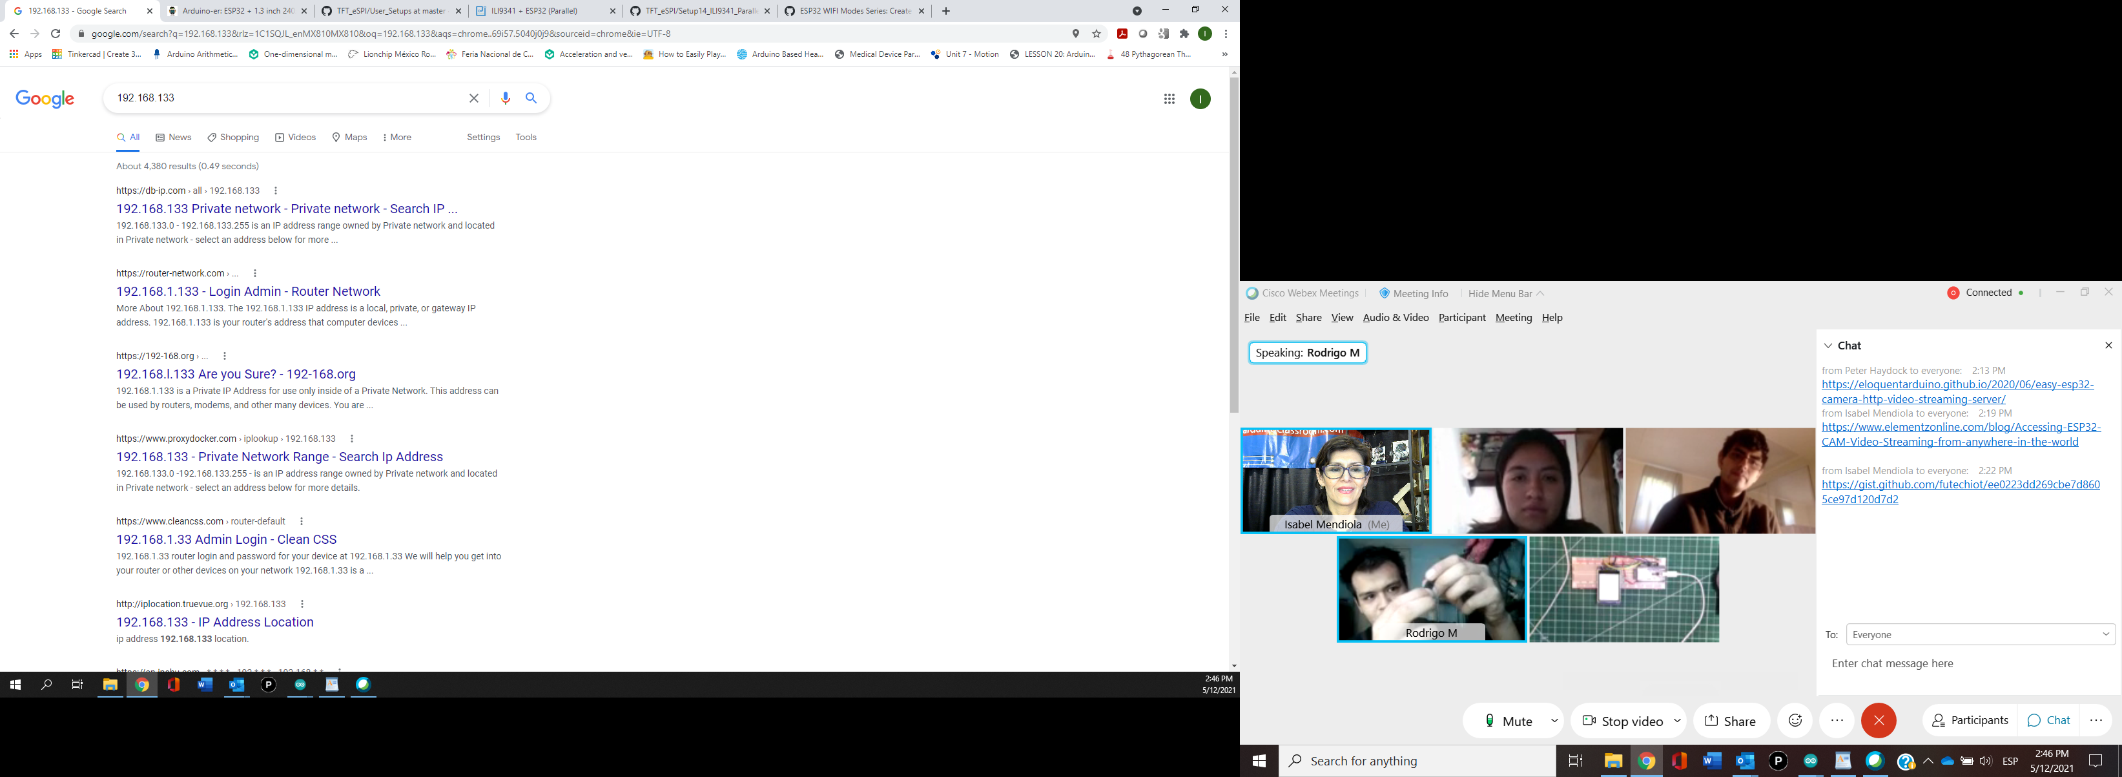The image size is (2122, 777).
Task: Select Rodrigo M's video thumbnail
Action: pyautogui.click(x=1432, y=589)
